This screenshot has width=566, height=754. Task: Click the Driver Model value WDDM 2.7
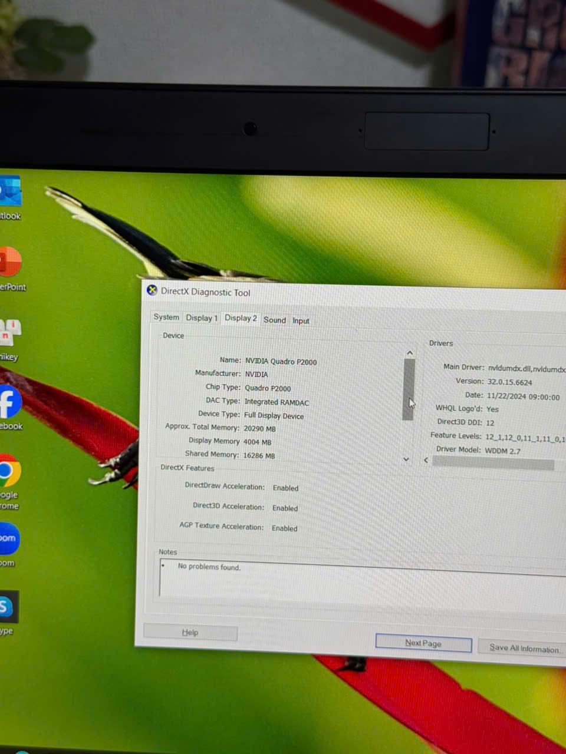click(502, 451)
